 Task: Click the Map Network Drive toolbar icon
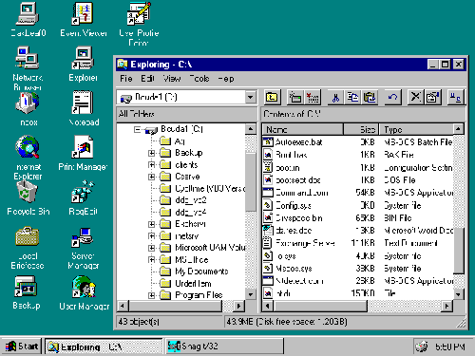tap(295, 98)
